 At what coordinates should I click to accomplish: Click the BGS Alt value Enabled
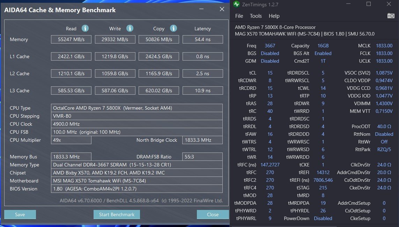pos(323,53)
